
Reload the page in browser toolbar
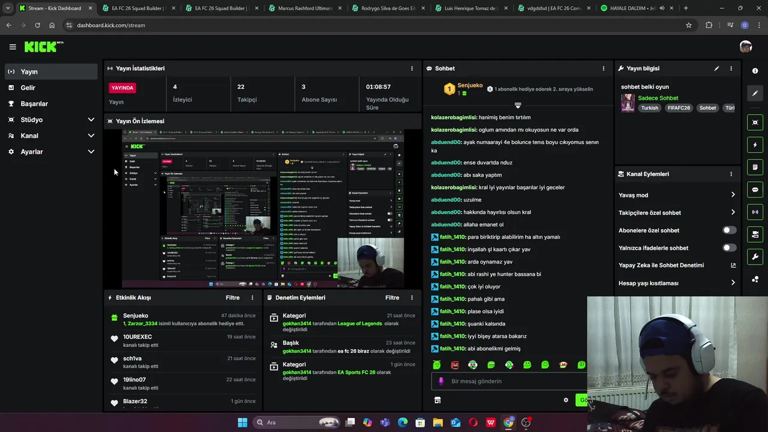(37, 25)
